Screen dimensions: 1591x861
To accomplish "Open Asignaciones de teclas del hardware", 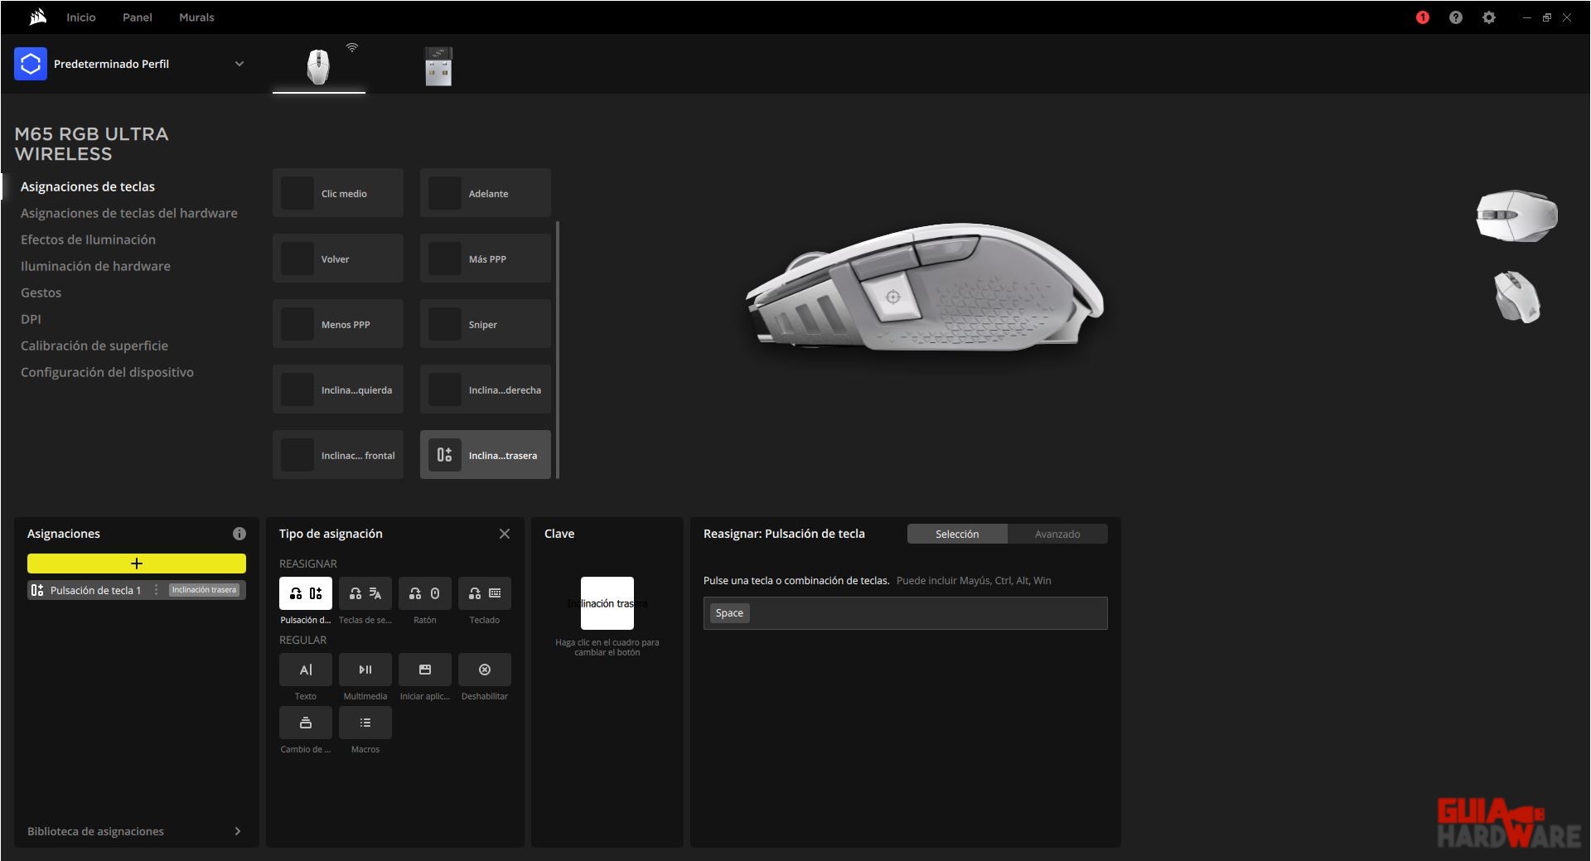I will 129,213.
